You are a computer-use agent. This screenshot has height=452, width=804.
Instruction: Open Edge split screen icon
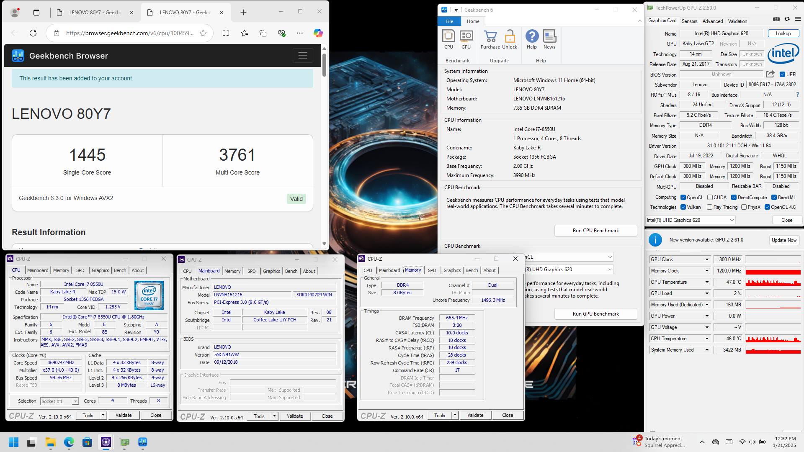point(226,33)
